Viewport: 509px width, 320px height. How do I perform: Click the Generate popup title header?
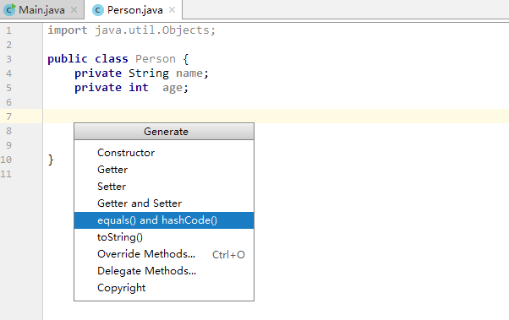coord(164,132)
